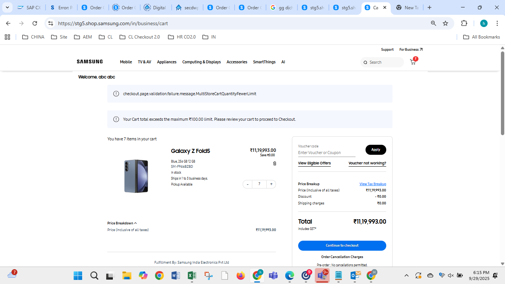Switch to the SAP CX tab
The width and height of the screenshot is (505, 284).
29,7
